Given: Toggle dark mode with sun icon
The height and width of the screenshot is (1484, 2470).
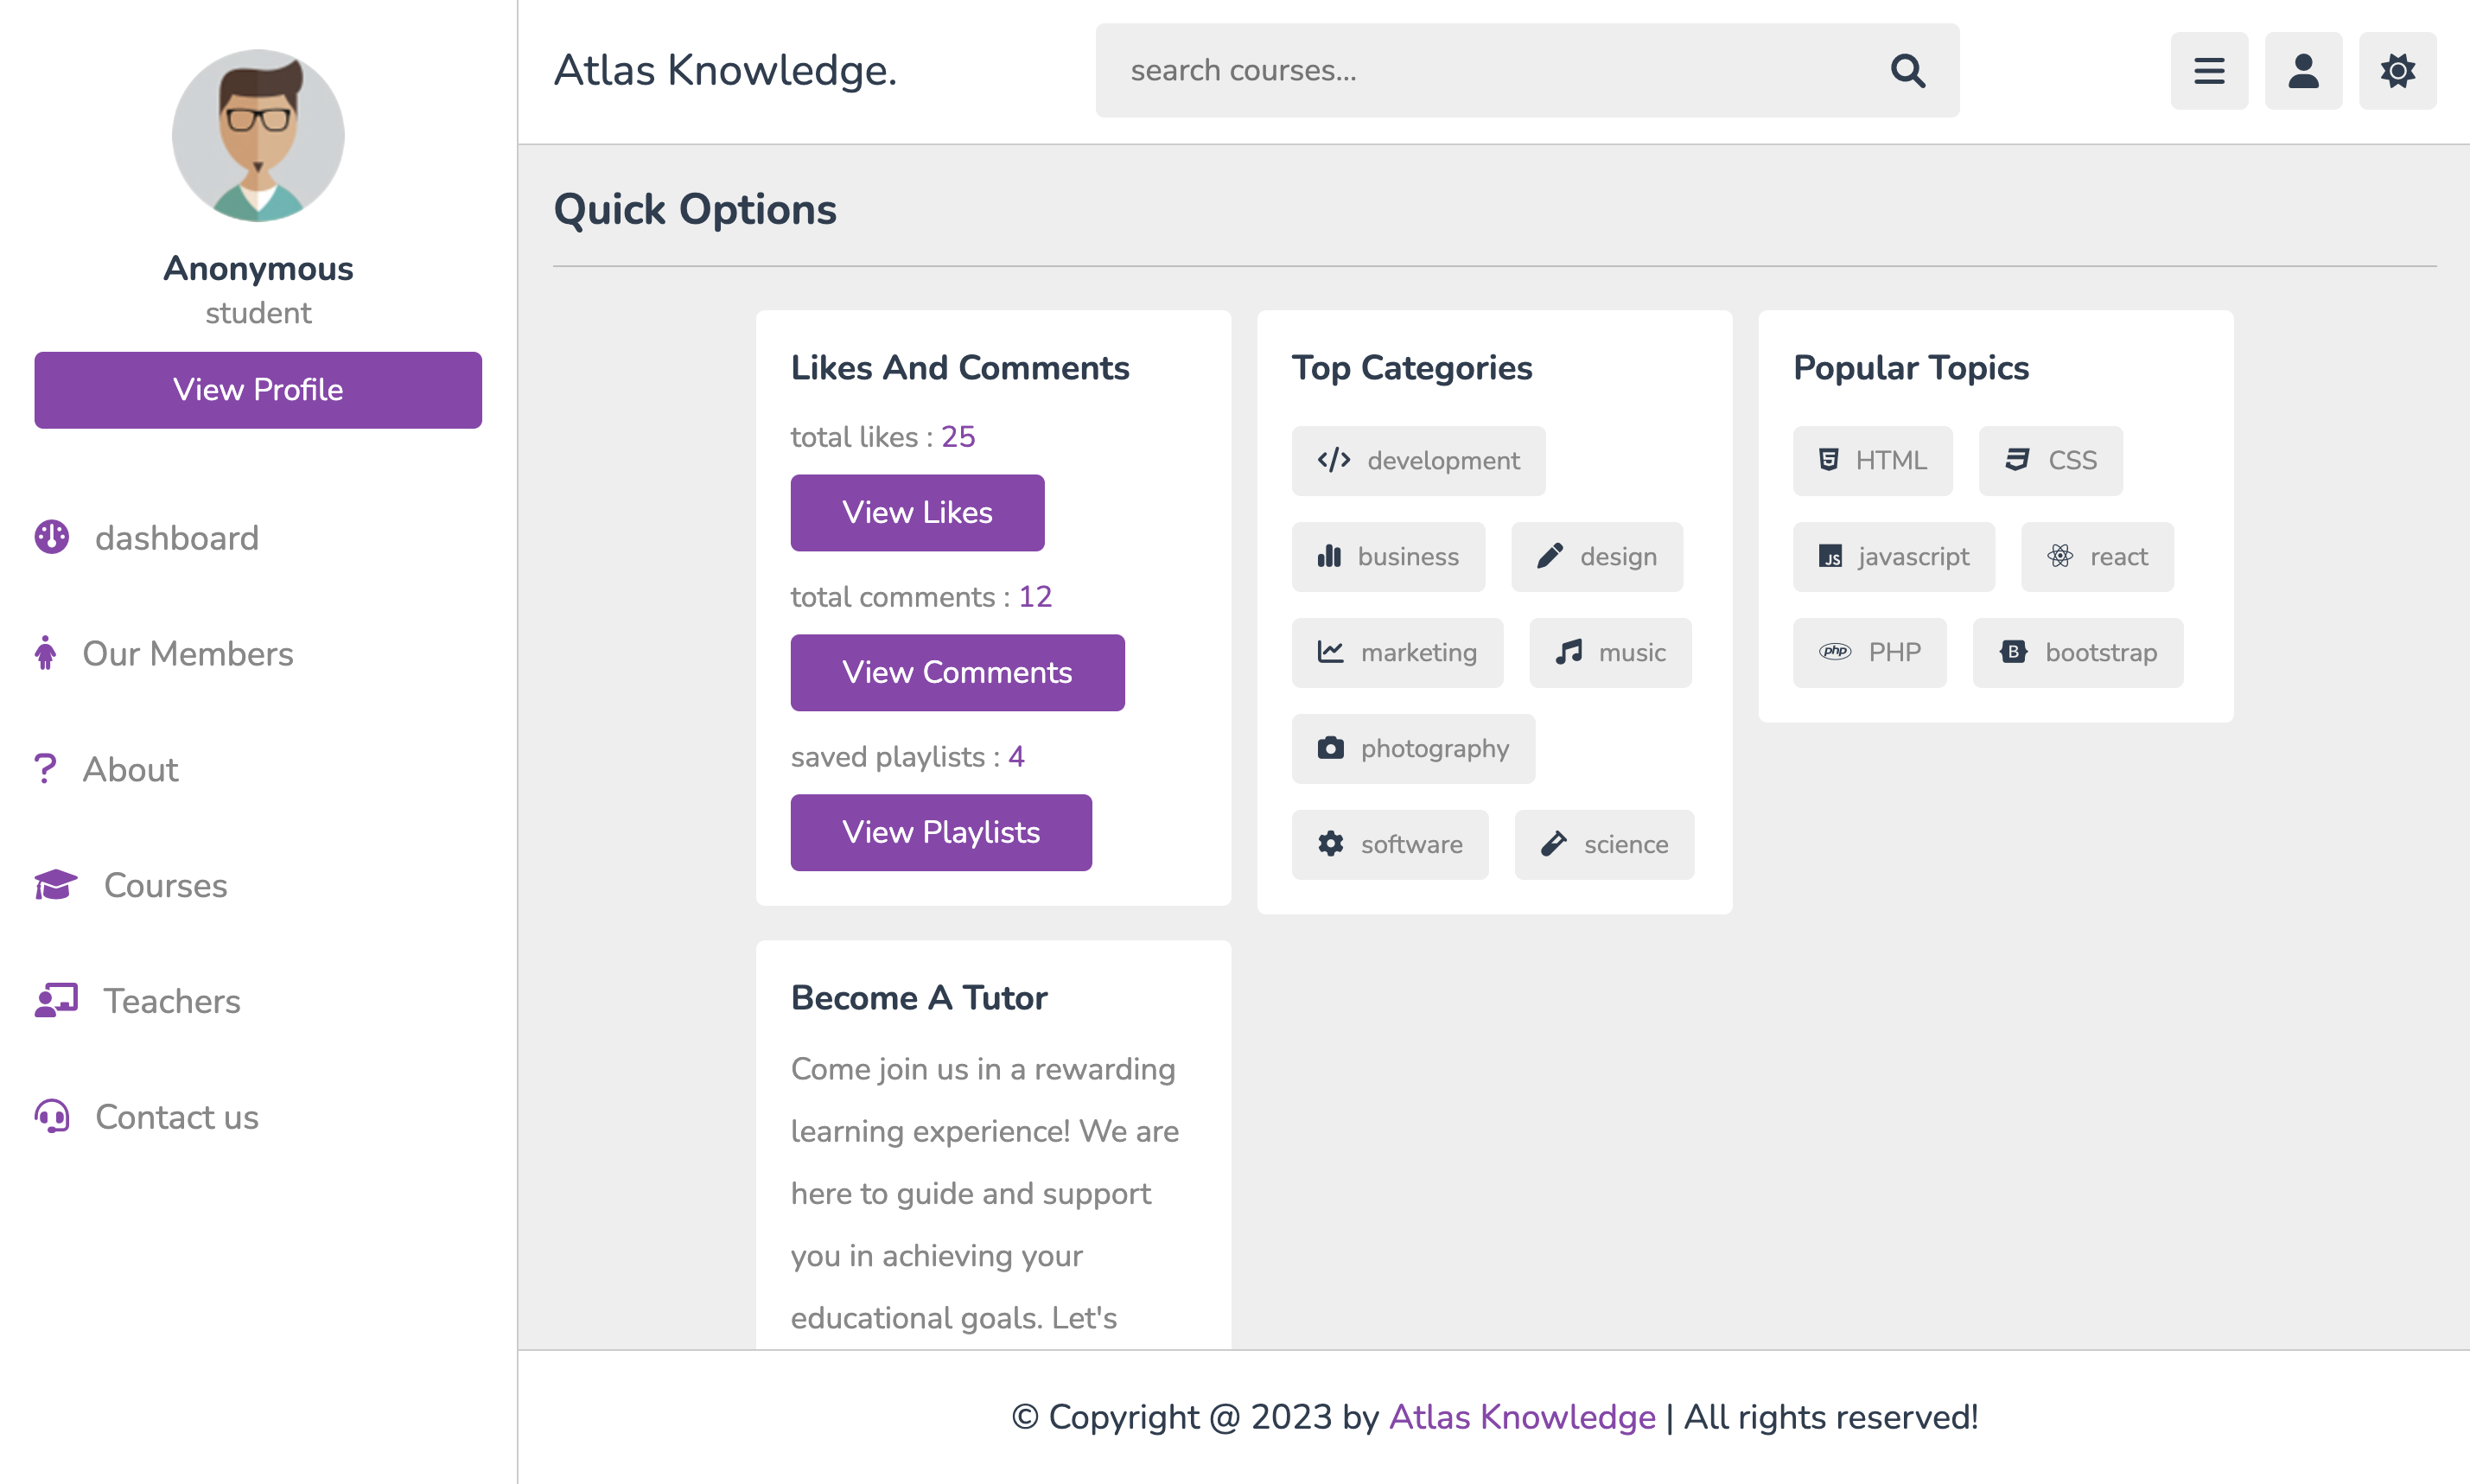Looking at the screenshot, I should tap(2397, 71).
